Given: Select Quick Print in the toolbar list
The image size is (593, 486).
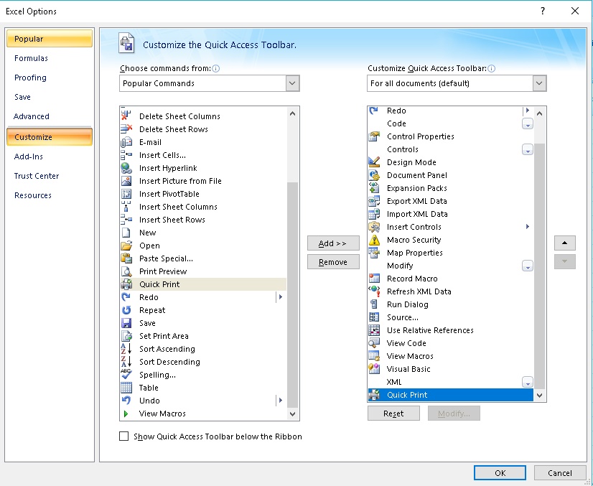Looking at the screenshot, I should [450, 395].
